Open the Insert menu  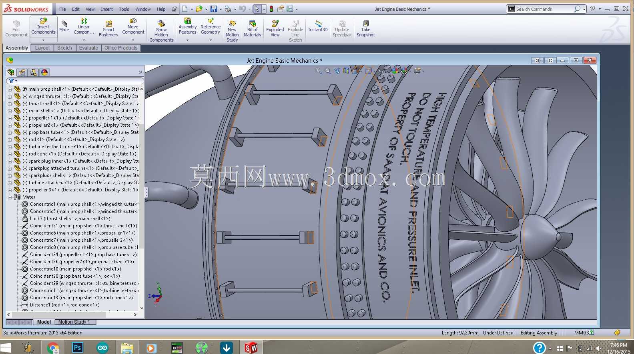click(x=107, y=9)
